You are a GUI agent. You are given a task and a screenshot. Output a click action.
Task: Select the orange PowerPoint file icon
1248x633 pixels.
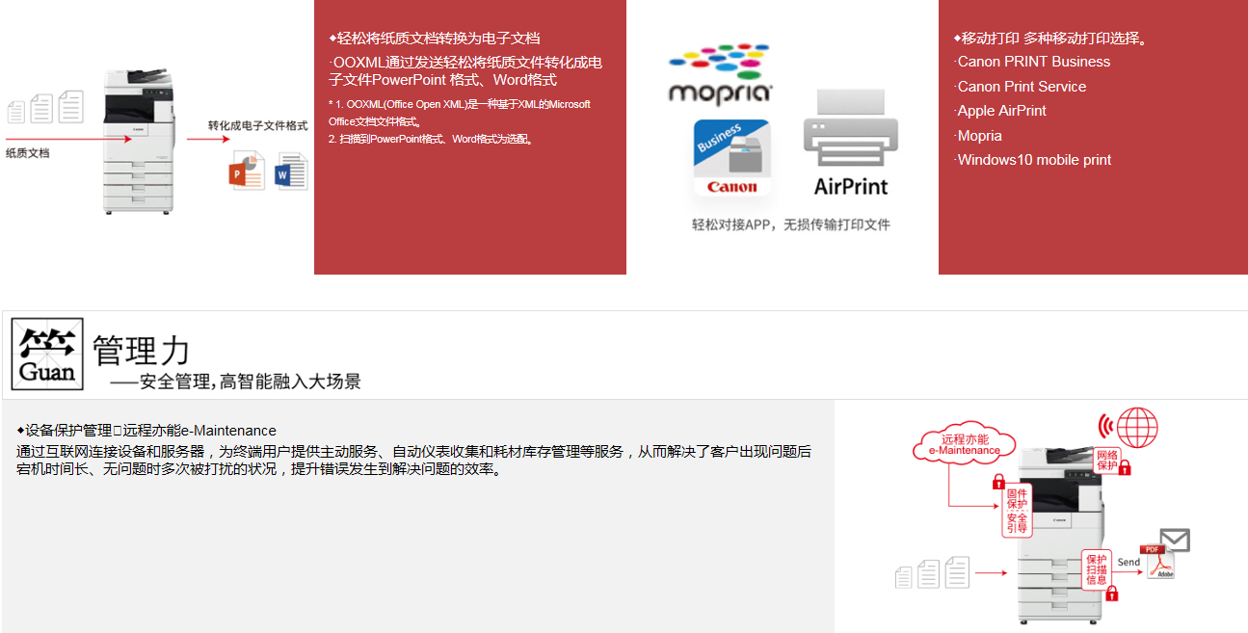(247, 170)
